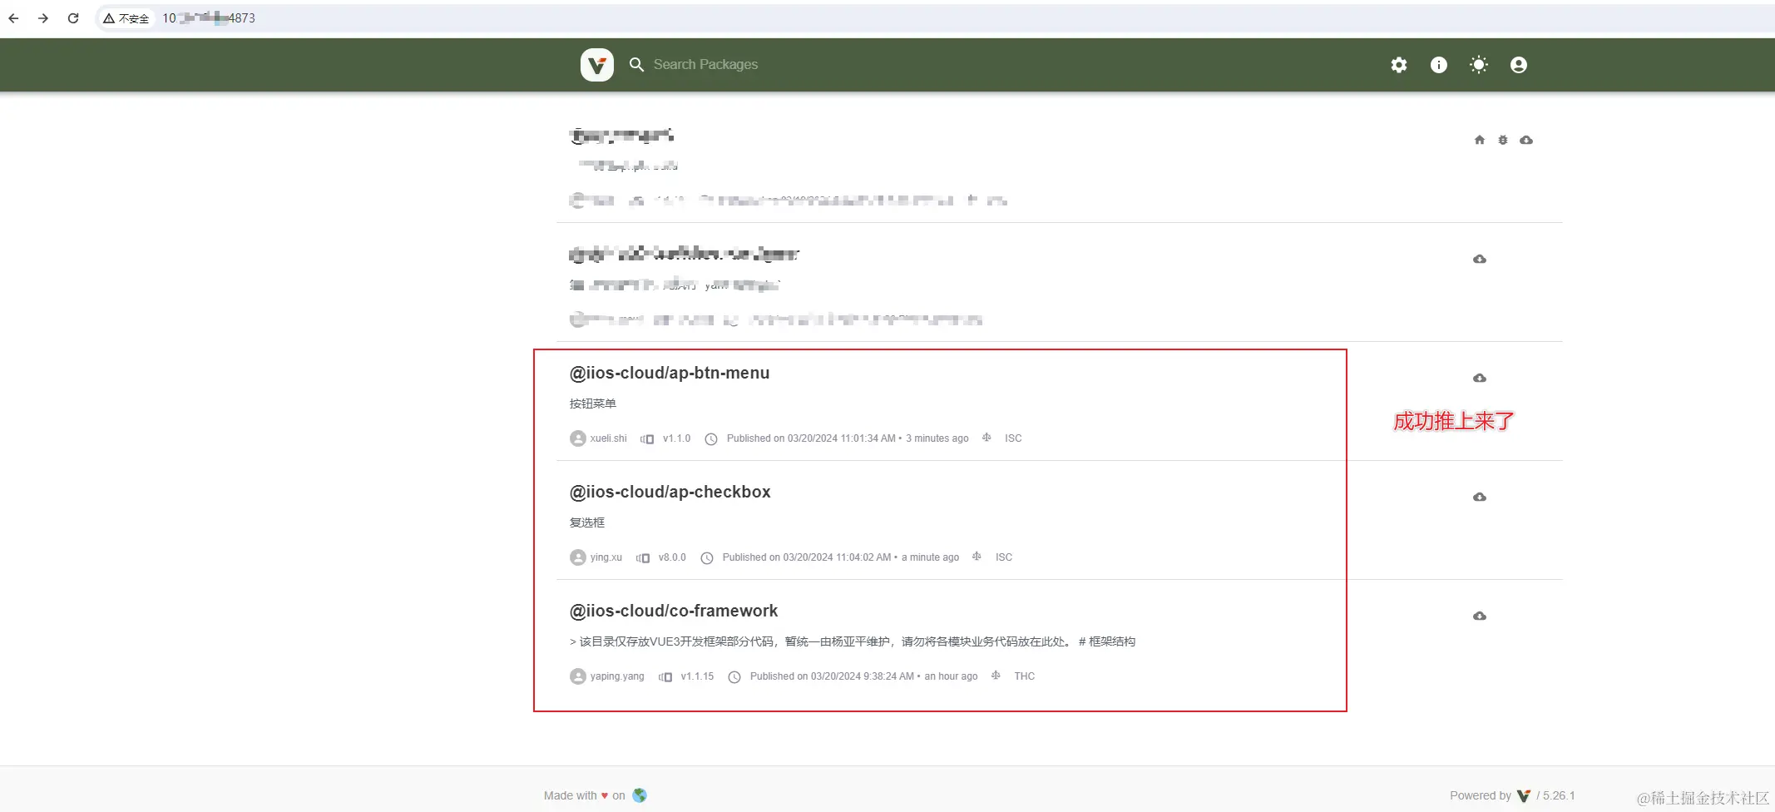Toggle the light/dark theme sun icon
This screenshot has width=1775, height=812.
point(1479,65)
